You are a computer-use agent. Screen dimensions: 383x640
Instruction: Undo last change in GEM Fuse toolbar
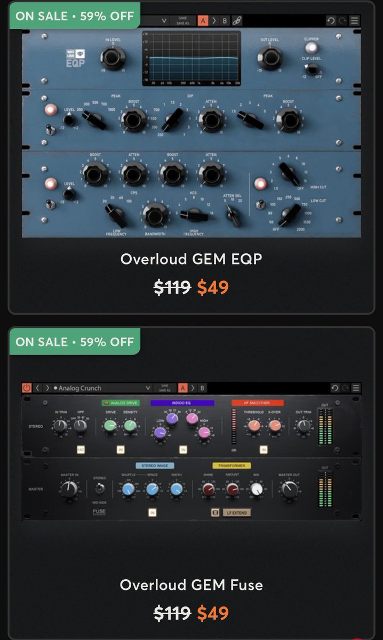334,388
